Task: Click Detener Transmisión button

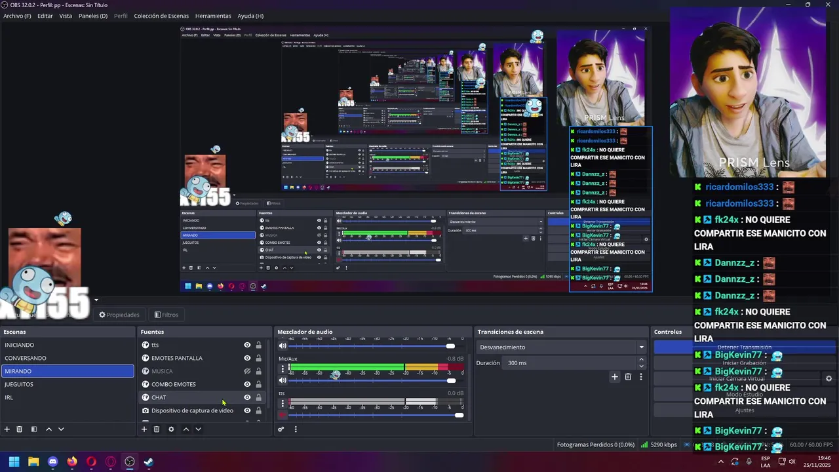Action: point(744,347)
